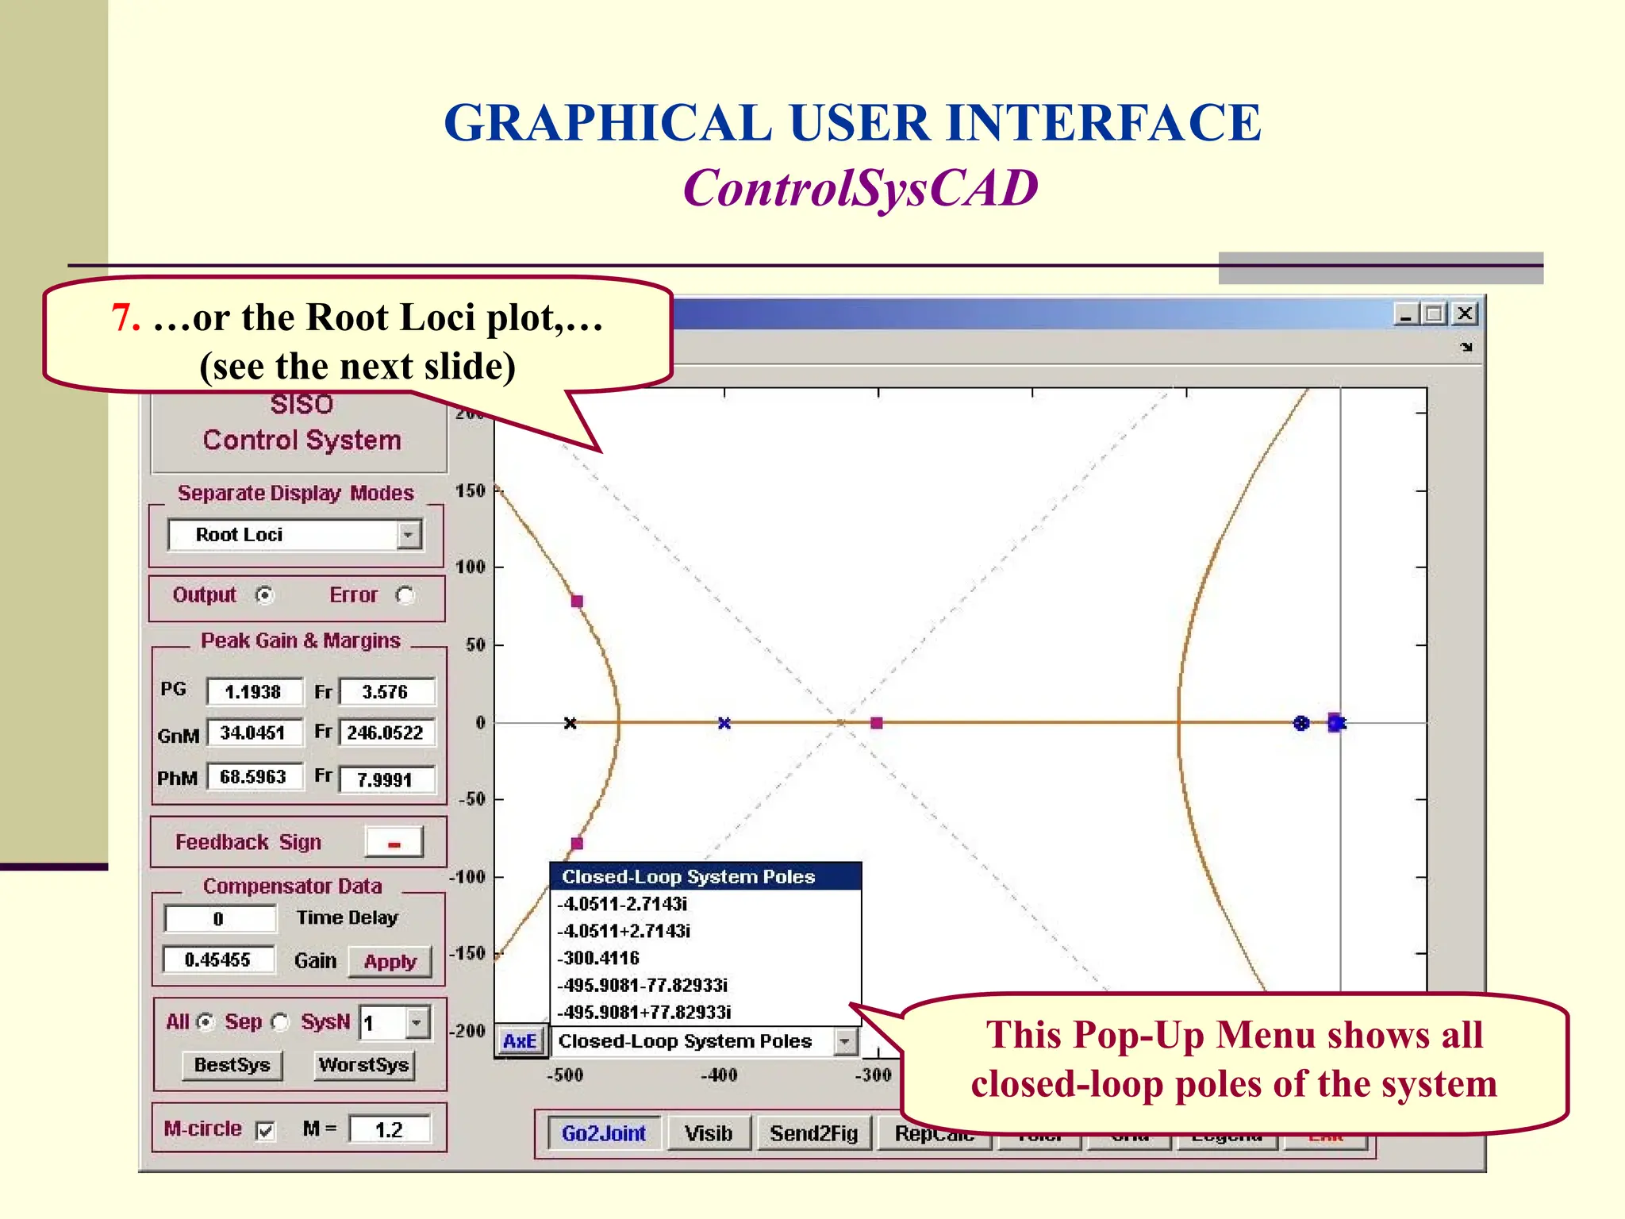The width and height of the screenshot is (1625, 1219).
Task: Select the Output radio button
Action: [265, 595]
